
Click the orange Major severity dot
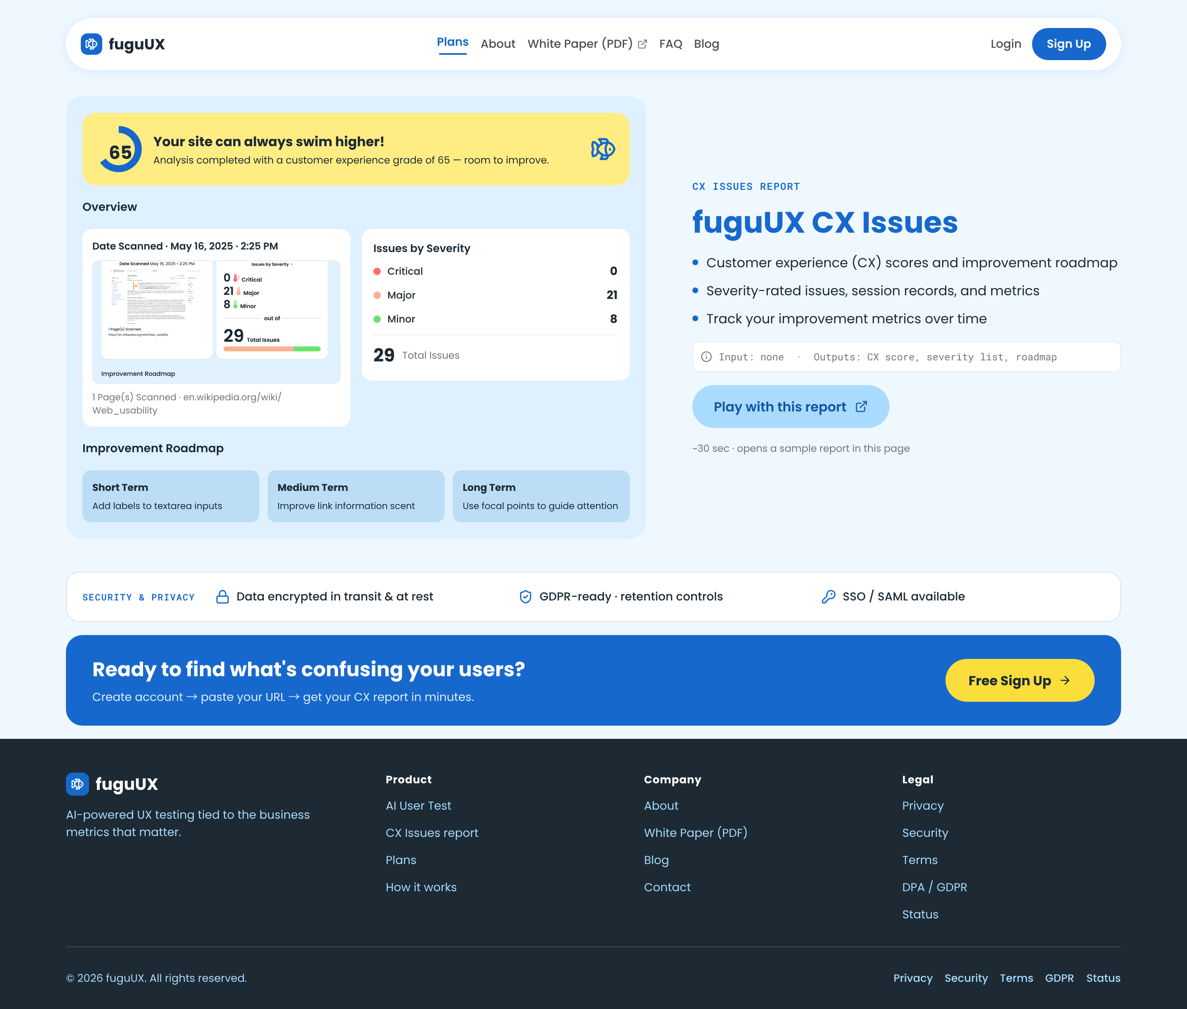point(377,295)
